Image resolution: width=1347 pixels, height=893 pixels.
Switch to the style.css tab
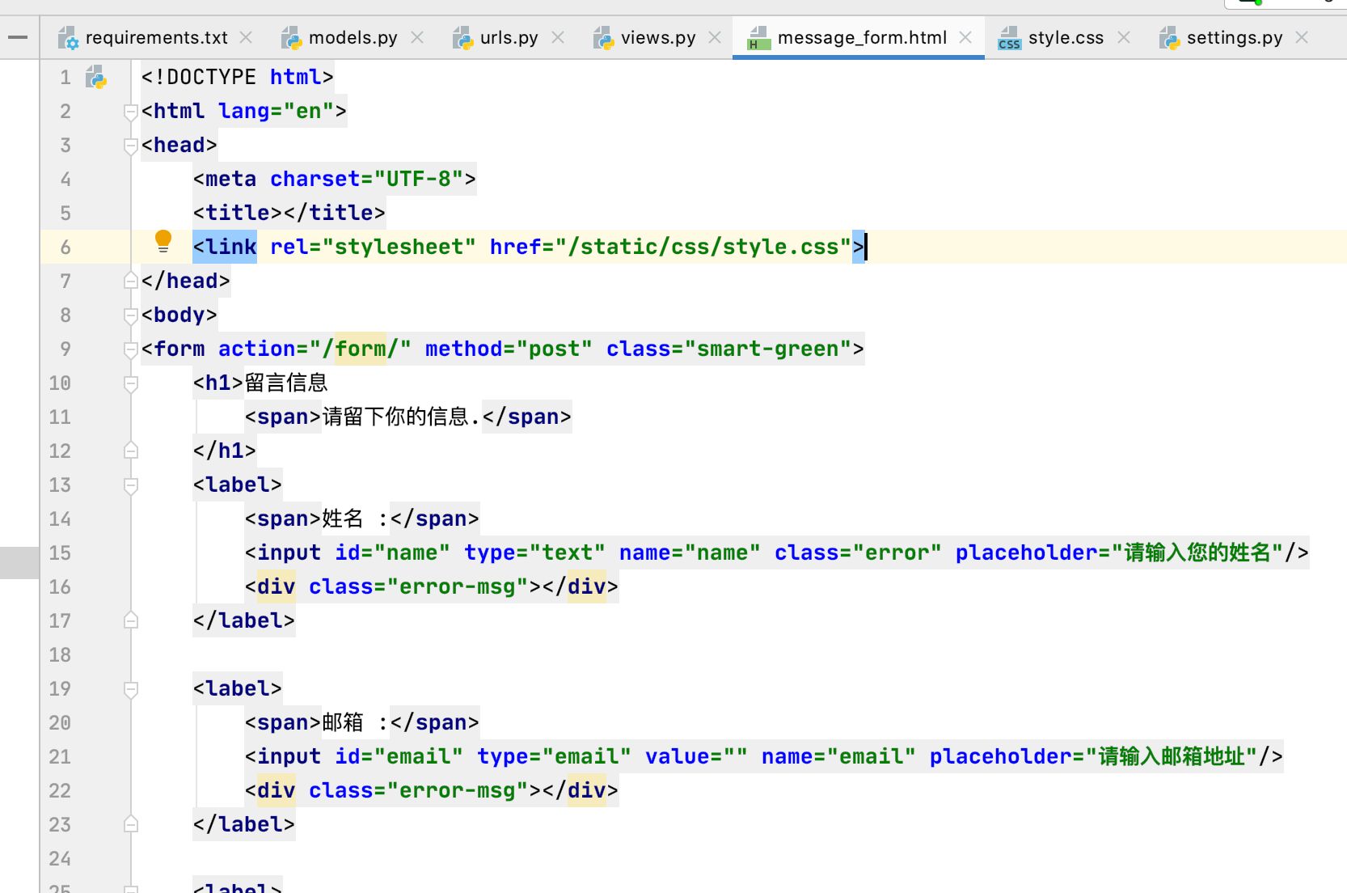(1066, 37)
